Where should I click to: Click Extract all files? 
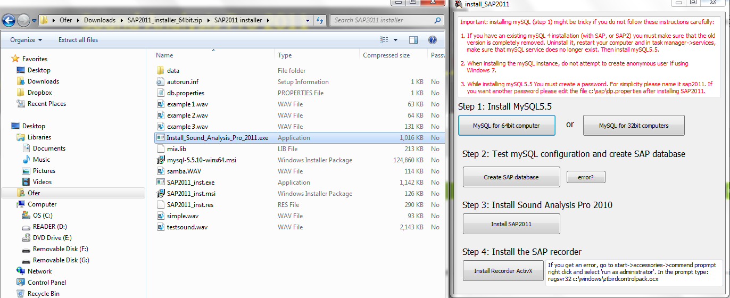[78, 40]
